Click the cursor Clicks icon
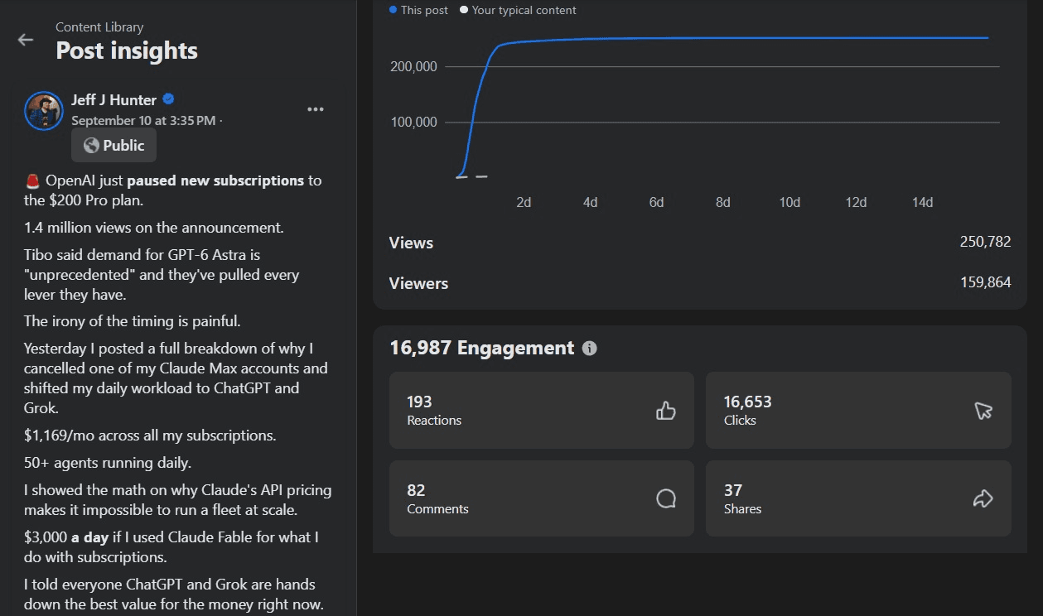Screen dimensions: 1043x616 click(983, 411)
